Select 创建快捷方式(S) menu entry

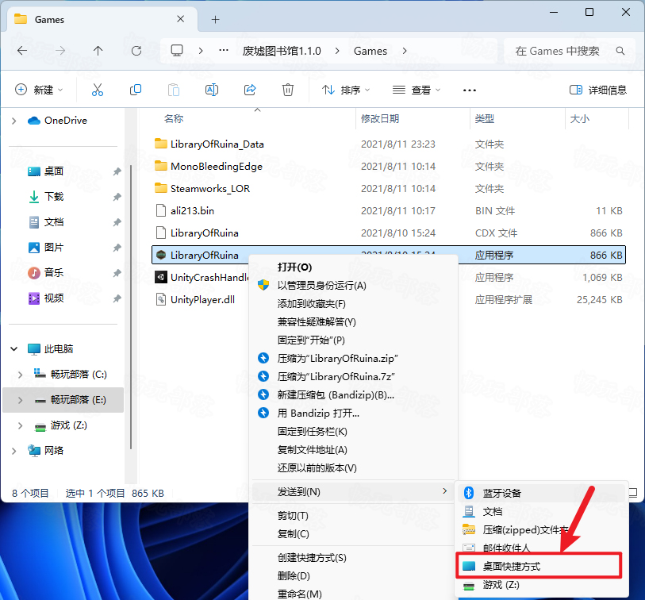pyautogui.click(x=353, y=558)
